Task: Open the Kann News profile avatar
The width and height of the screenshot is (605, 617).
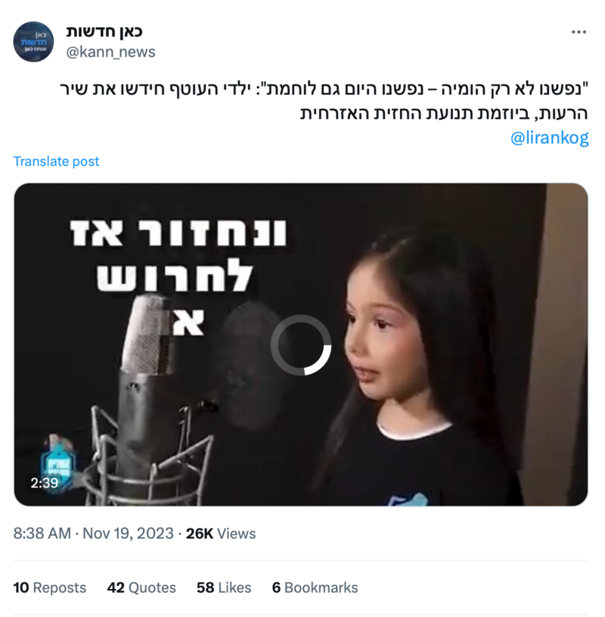Action: click(x=33, y=42)
